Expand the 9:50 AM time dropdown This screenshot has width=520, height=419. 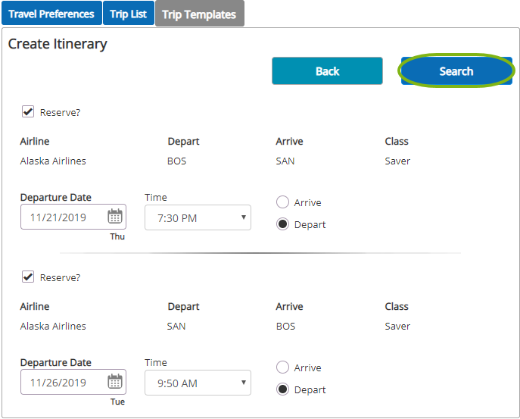(198, 383)
